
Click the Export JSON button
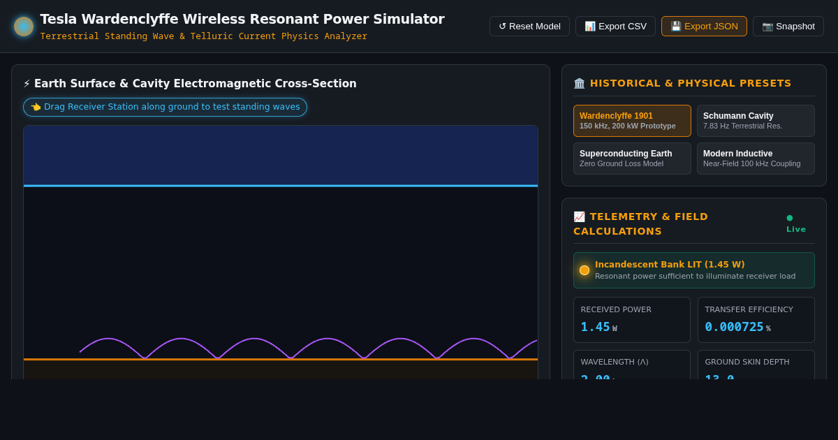(704, 27)
